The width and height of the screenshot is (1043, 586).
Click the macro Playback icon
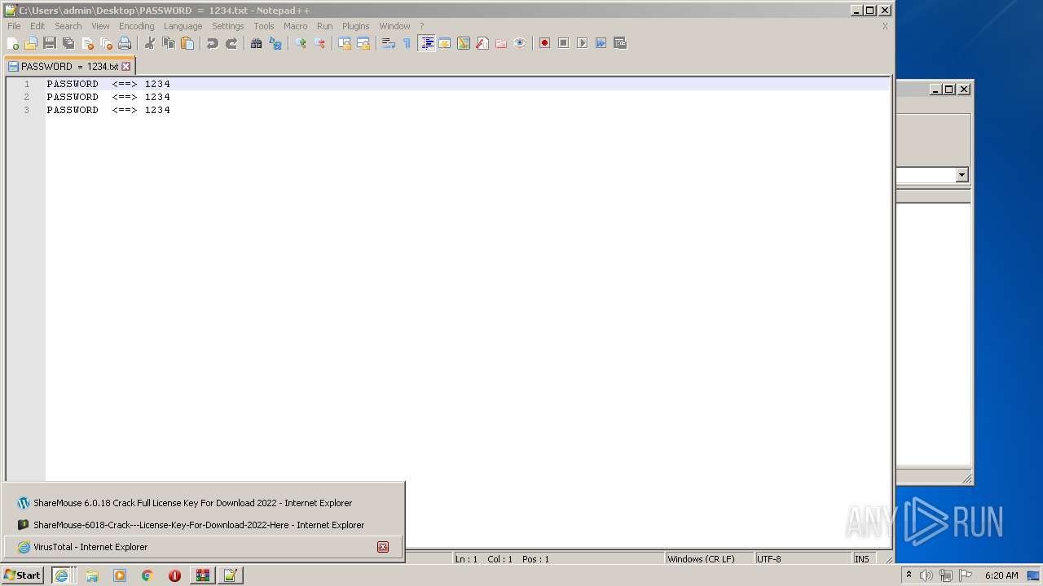[583, 43]
